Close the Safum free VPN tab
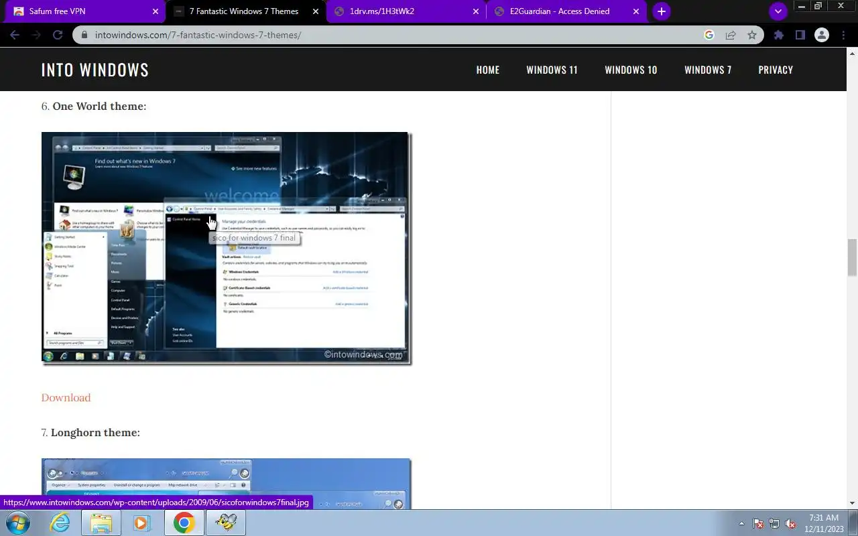 (x=156, y=11)
